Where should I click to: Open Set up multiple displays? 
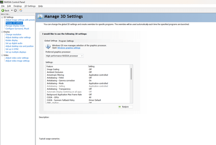pos(16,52)
